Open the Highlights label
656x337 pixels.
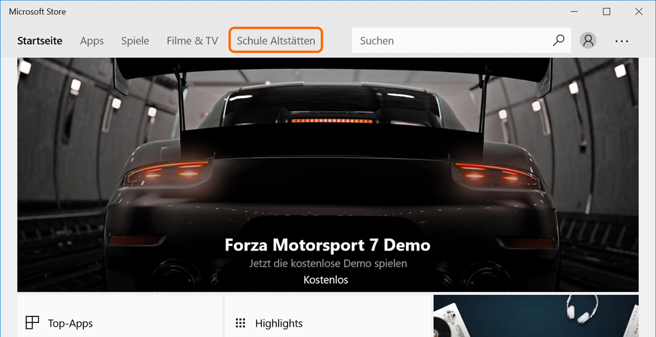[x=279, y=324]
